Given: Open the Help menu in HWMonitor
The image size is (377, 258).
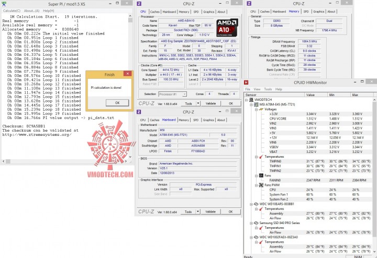Looking at the screenshot, I should click(279, 89).
